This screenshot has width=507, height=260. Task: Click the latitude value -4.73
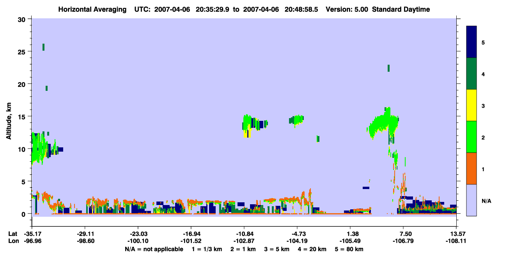tap(298, 234)
